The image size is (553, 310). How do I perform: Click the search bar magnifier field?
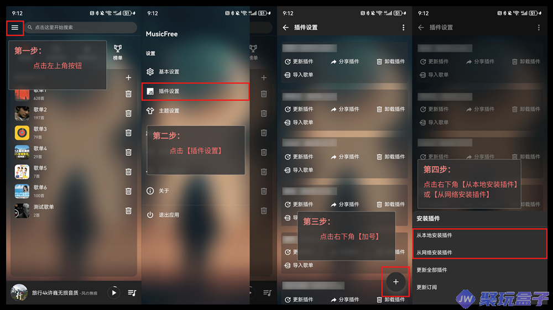pyautogui.click(x=81, y=28)
